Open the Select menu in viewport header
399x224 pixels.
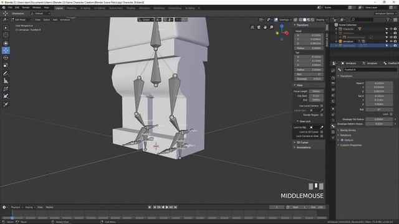click(x=47, y=19)
